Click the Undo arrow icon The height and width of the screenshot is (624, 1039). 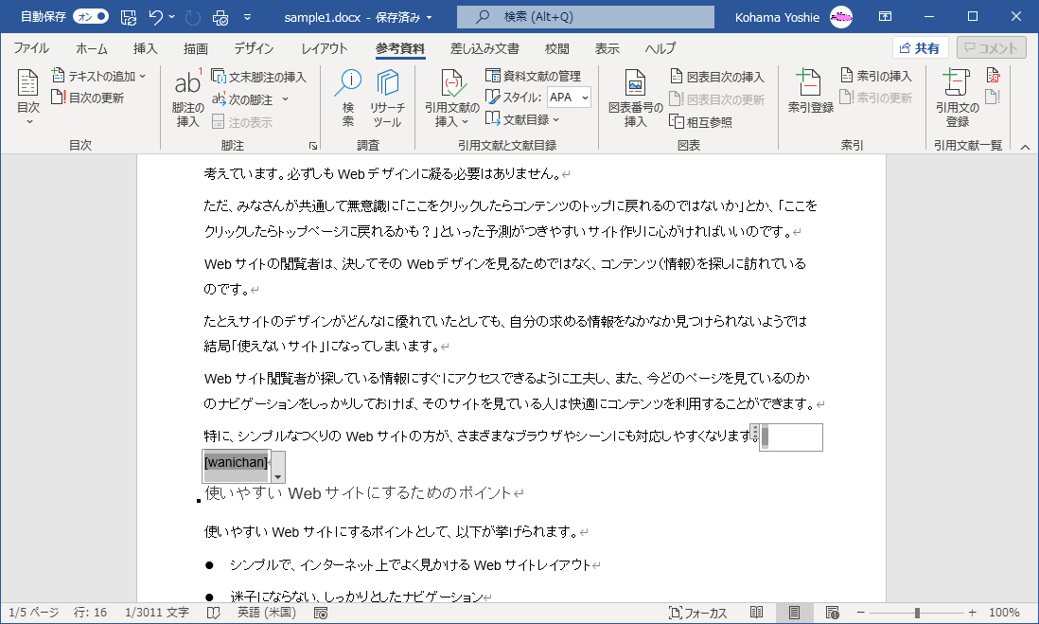156,17
